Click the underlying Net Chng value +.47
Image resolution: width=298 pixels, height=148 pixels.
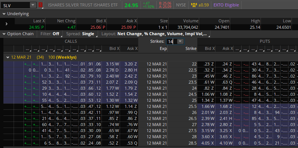72,27
